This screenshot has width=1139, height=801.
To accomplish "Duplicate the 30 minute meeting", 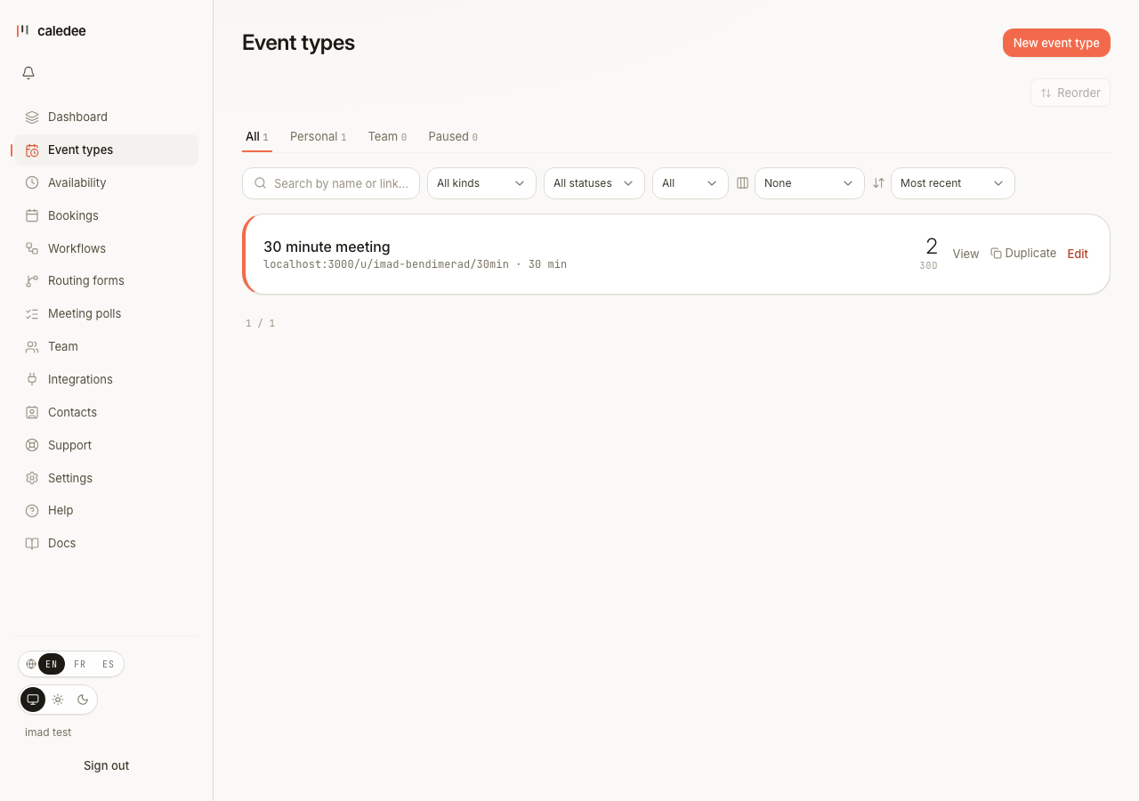I will (1023, 253).
